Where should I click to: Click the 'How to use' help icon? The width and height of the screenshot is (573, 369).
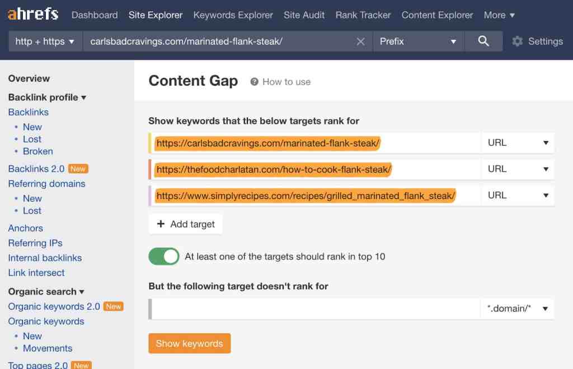tap(256, 82)
